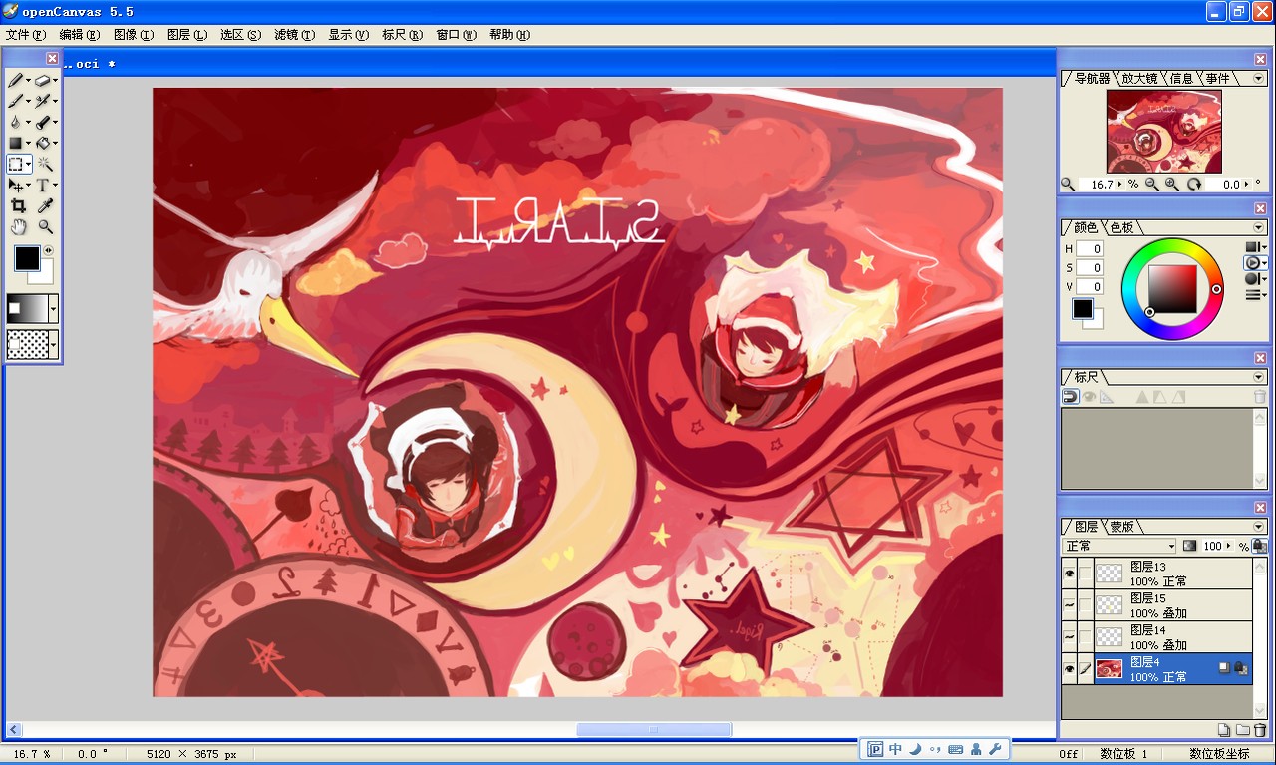Create a new layer

pyautogui.click(x=1224, y=730)
